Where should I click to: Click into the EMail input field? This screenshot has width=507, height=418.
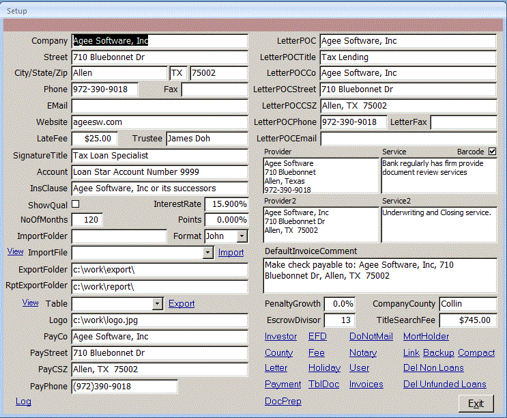pos(159,106)
